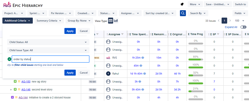
Task: Open the Sprint filter dropdown
Action: [x=37, y=13]
